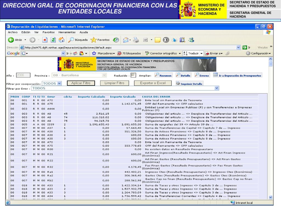Click the Messenger people icon
Viewport: 281px width, 211px height.
click(191, 40)
